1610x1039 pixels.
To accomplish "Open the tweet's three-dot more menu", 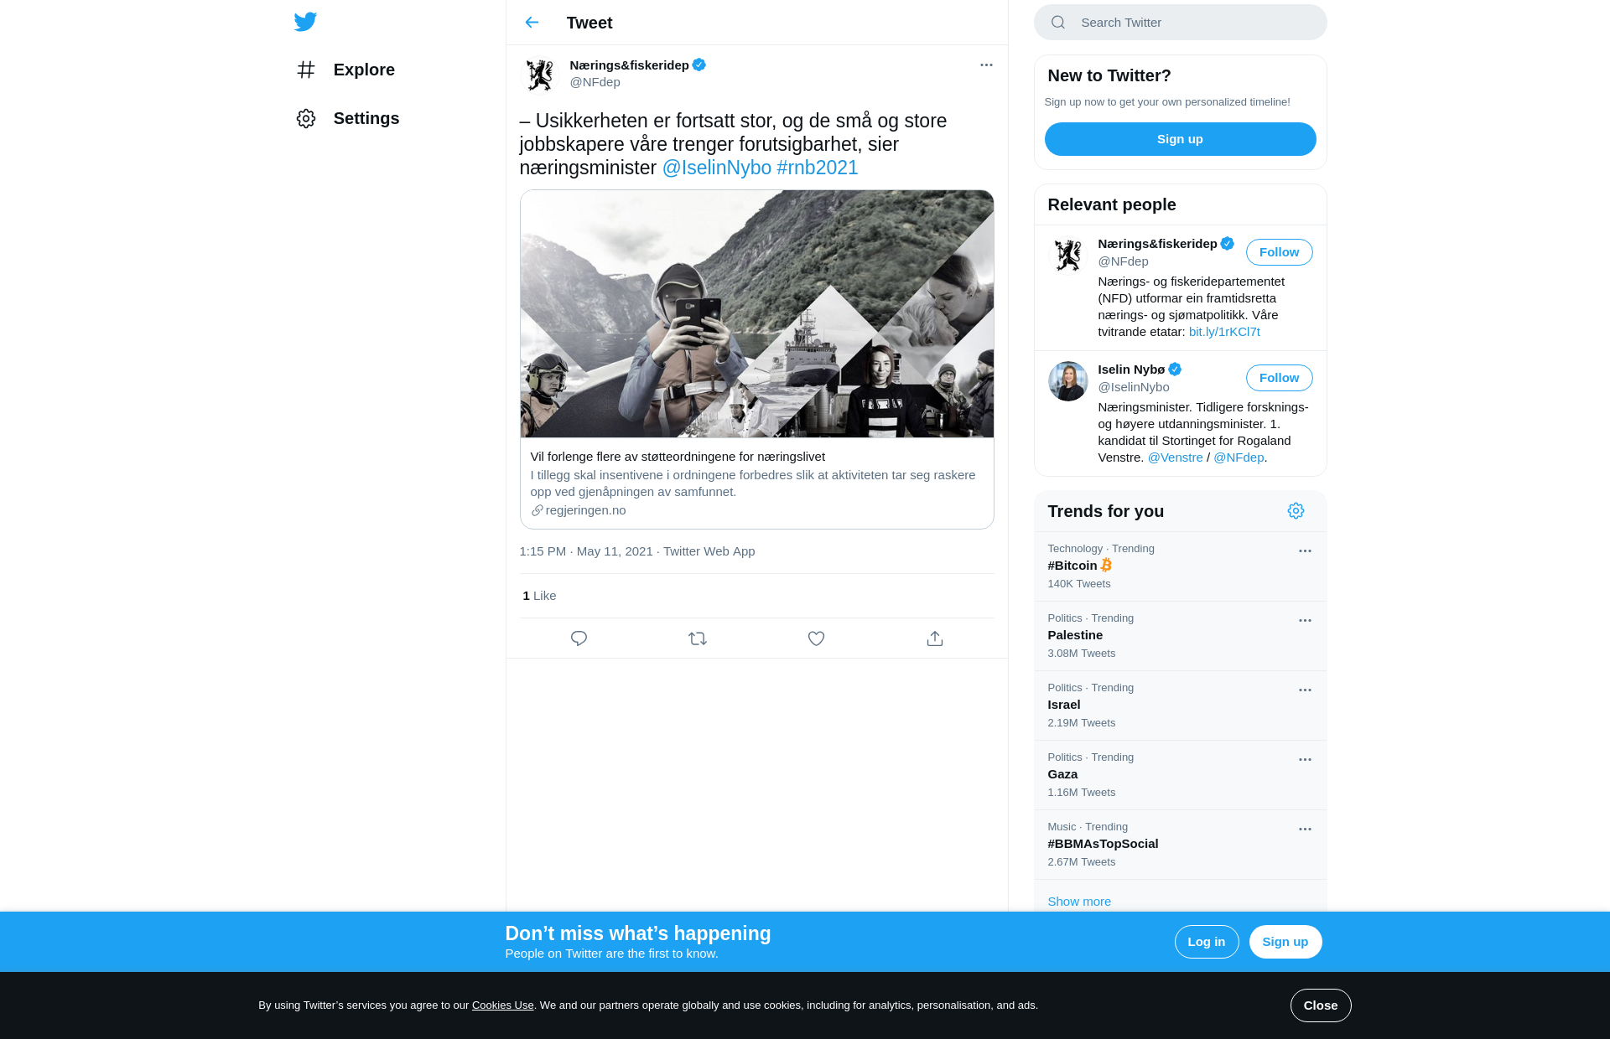I will (x=986, y=65).
